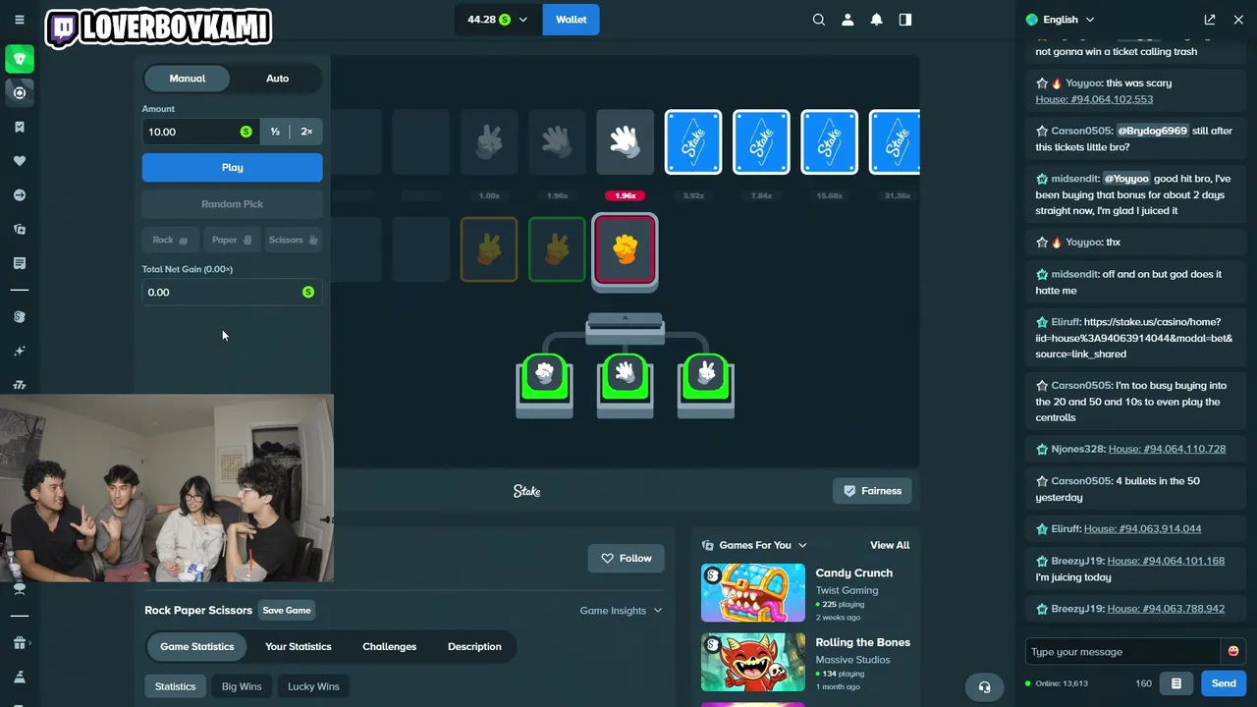Choose Paper option
This screenshot has width=1257, height=707.
point(233,240)
